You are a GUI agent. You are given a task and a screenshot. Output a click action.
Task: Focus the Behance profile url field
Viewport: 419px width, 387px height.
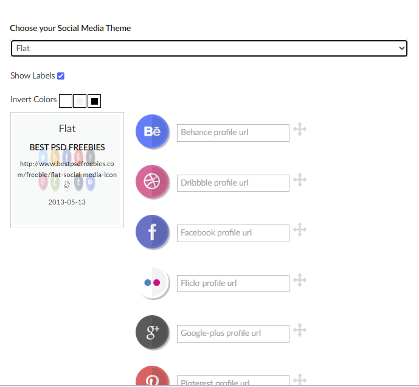click(x=233, y=133)
